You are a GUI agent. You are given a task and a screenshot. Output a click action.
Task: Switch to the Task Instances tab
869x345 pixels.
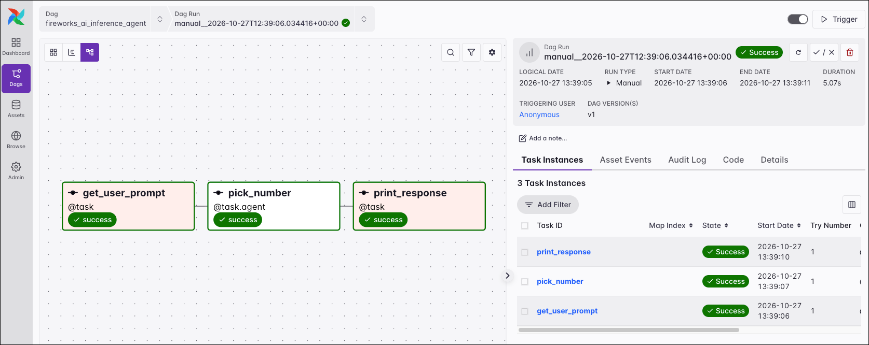(x=552, y=160)
